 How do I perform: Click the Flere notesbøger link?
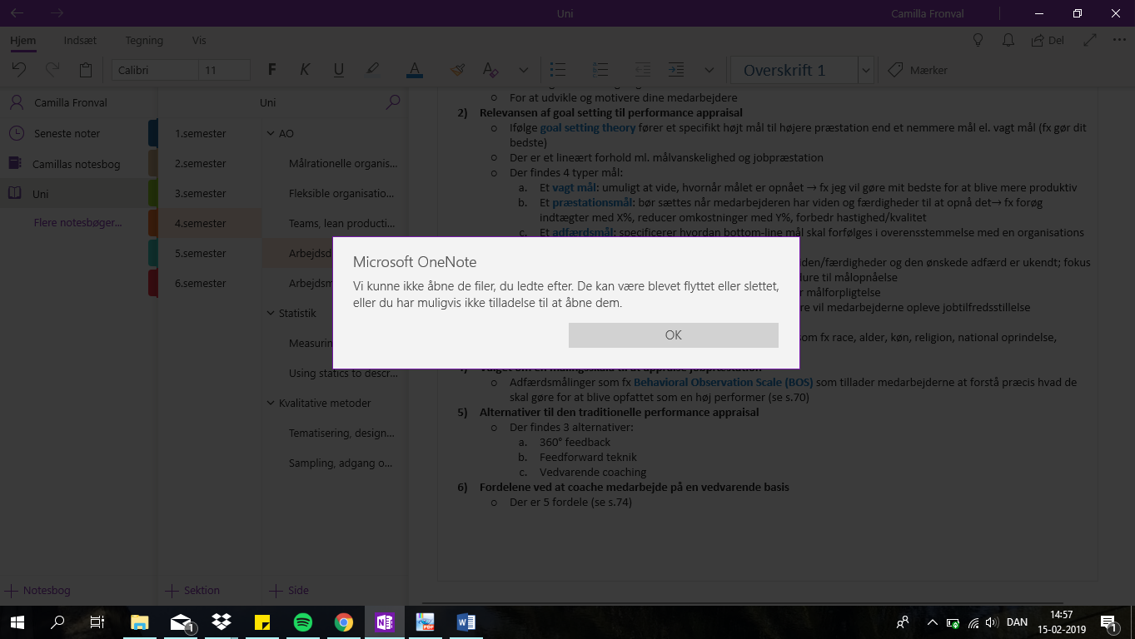(x=77, y=222)
